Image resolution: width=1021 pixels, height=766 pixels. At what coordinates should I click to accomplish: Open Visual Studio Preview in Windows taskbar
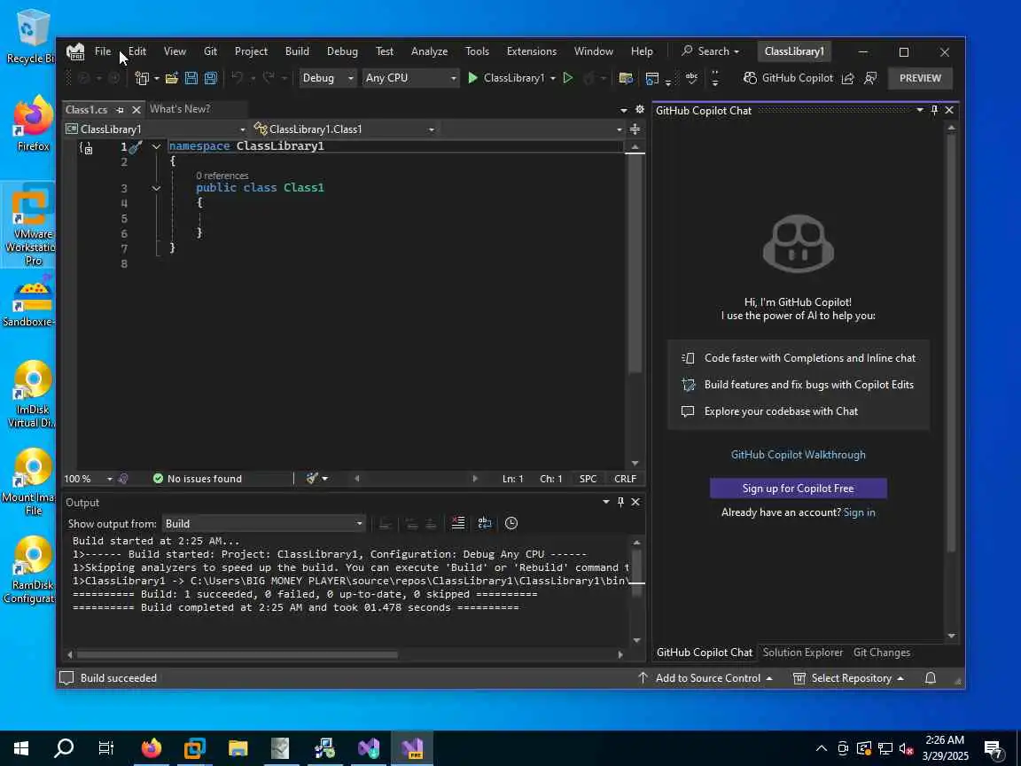[x=412, y=747]
